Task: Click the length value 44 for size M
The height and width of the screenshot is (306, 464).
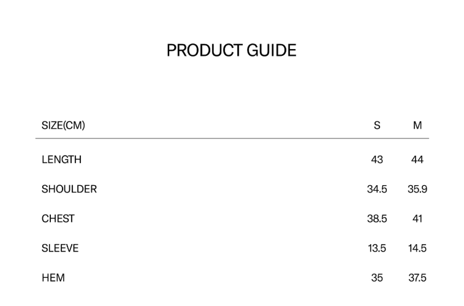Action: click(417, 160)
